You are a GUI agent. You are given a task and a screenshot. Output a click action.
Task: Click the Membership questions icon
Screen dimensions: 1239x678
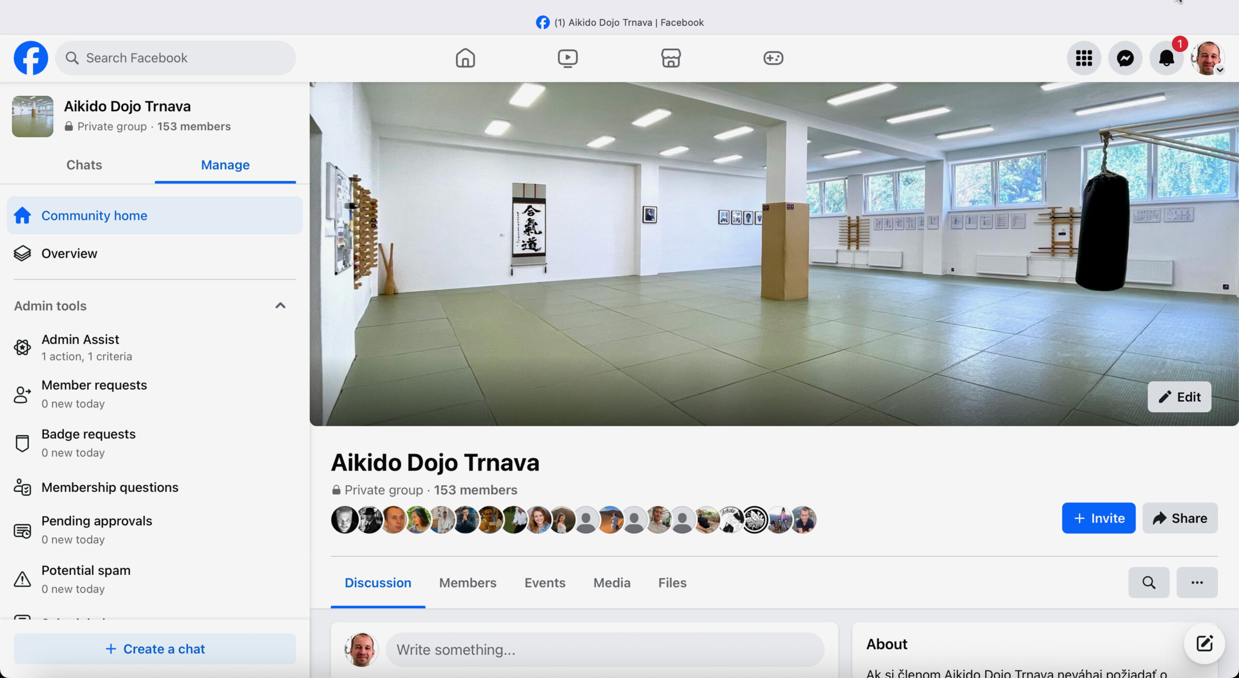coord(22,487)
